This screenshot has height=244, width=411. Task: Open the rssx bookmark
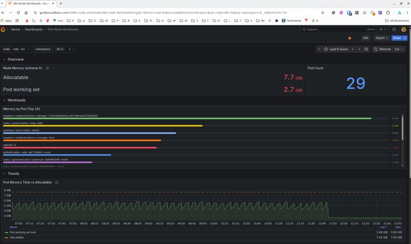58,21
